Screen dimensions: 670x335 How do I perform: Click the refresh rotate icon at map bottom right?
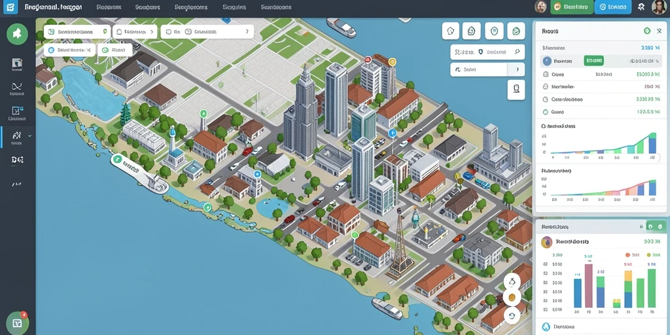click(x=512, y=315)
